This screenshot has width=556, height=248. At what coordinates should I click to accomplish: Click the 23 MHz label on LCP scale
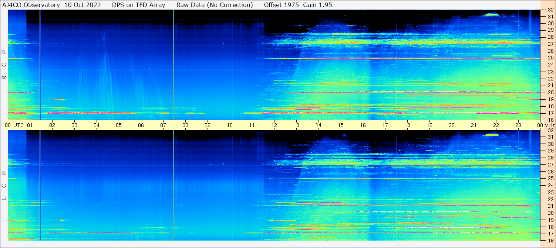pyautogui.click(x=550, y=192)
